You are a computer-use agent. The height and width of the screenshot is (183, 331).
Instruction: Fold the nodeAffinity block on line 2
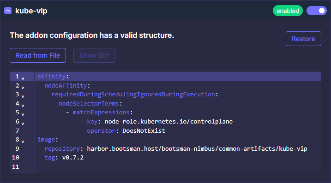point(23,87)
